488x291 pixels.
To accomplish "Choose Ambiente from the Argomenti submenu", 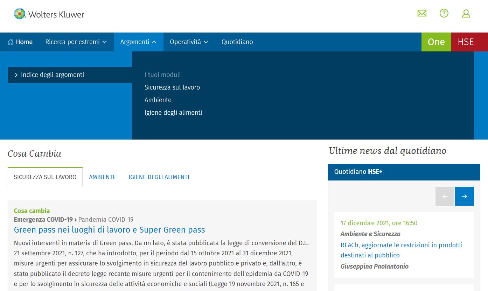I will [158, 100].
